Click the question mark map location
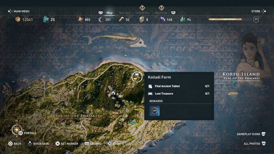The image size is (274, 154). [x=168, y=125]
